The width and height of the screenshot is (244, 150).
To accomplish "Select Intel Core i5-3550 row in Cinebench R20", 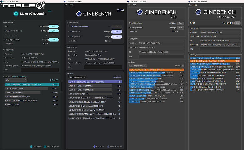I will click(x=215, y=87).
